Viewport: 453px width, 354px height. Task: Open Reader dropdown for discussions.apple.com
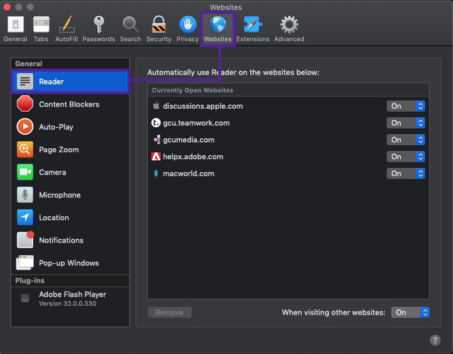coord(406,106)
